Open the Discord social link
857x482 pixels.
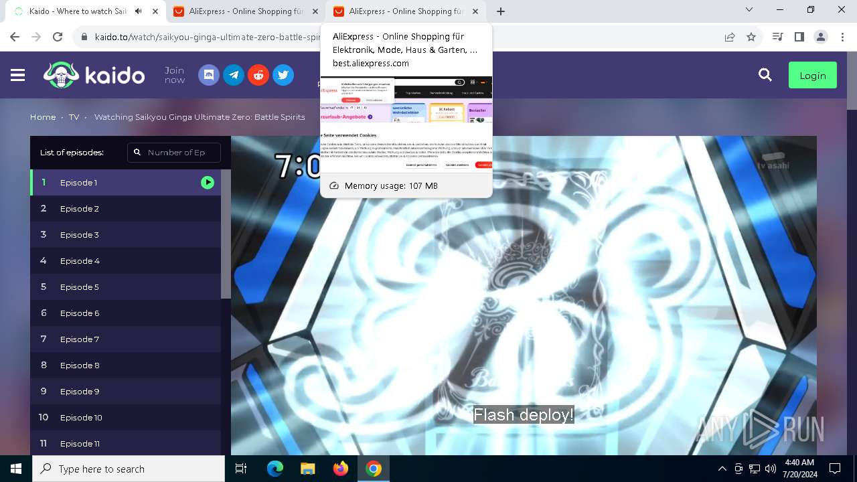pyautogui.click(x=209, y=75)
